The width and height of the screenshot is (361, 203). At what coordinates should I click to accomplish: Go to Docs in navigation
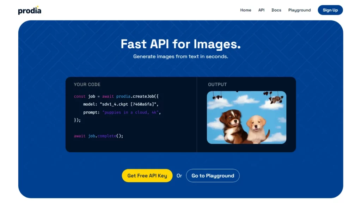click(276, 10)
